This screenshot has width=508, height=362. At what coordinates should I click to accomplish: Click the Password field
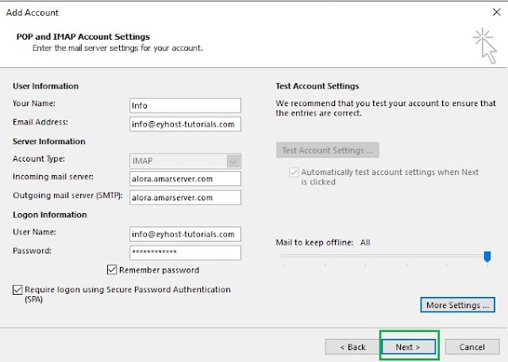coord(184,253)
